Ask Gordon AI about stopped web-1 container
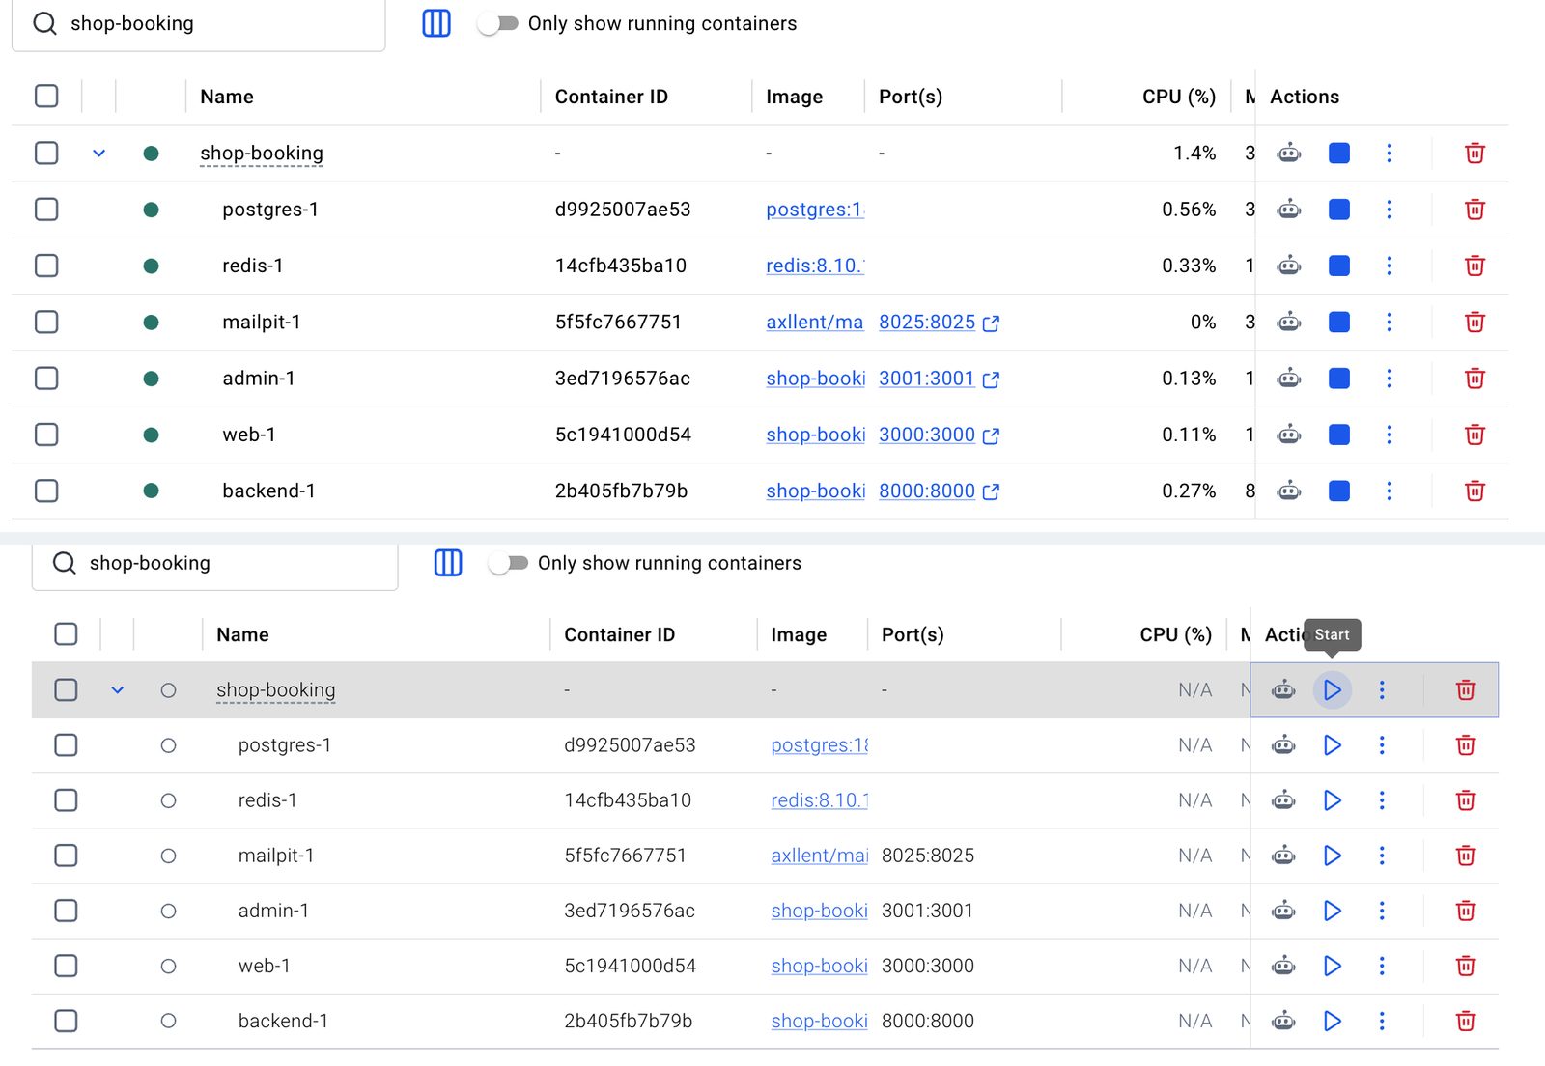Viewport: 1545px width, 1066px height. 1283,965
